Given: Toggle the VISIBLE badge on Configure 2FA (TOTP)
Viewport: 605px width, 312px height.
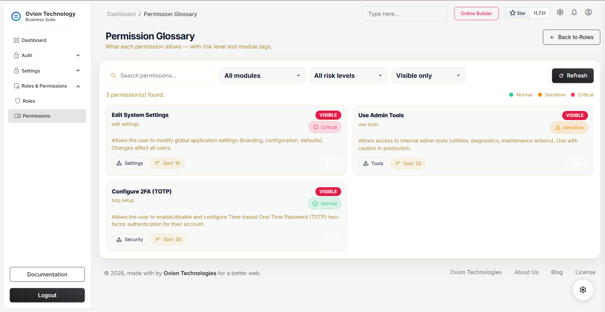Looking at the screenshot, I should point(328,191).
